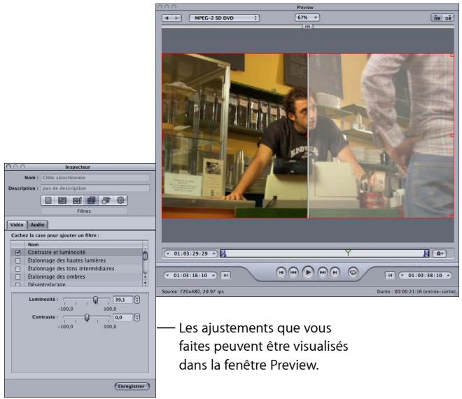The height and width of the screenshot is (399, 462).
Task: Click the Contraste value field 0,0
Action: [123, 317]
